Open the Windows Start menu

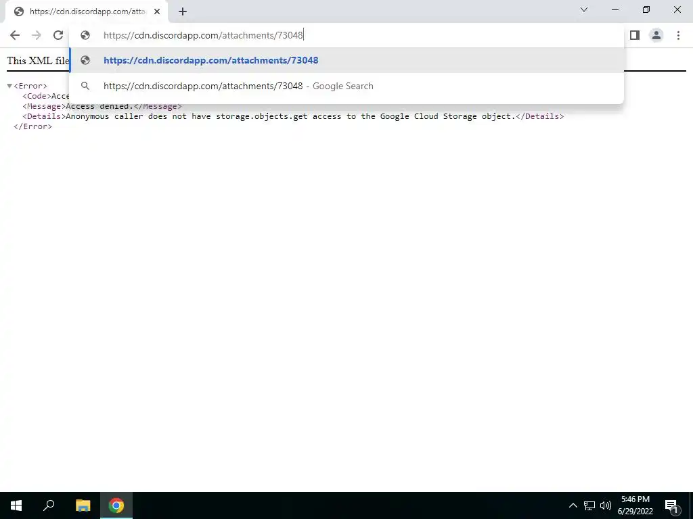point(16,505)
